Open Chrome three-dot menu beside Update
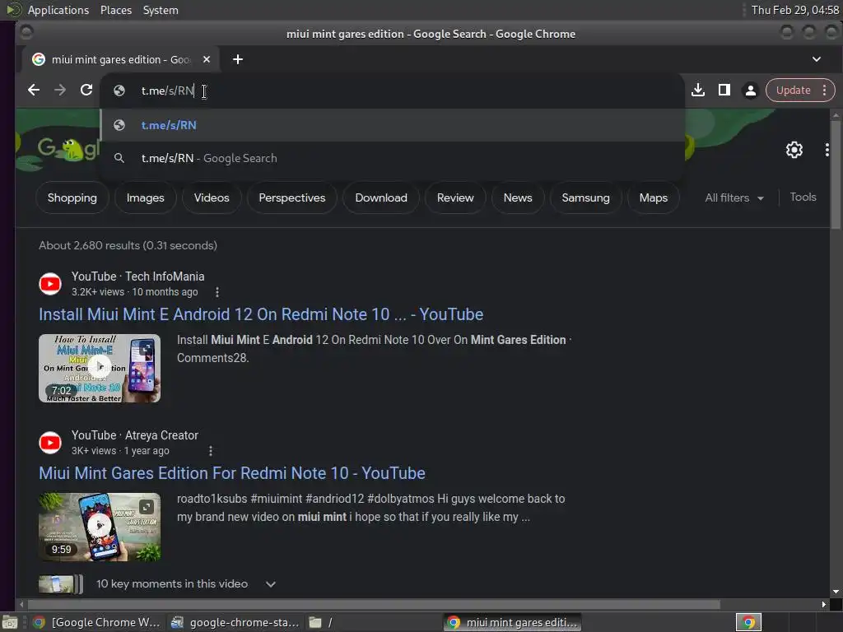The height and width of the screenshot is (632, 843). pos(825,91)
